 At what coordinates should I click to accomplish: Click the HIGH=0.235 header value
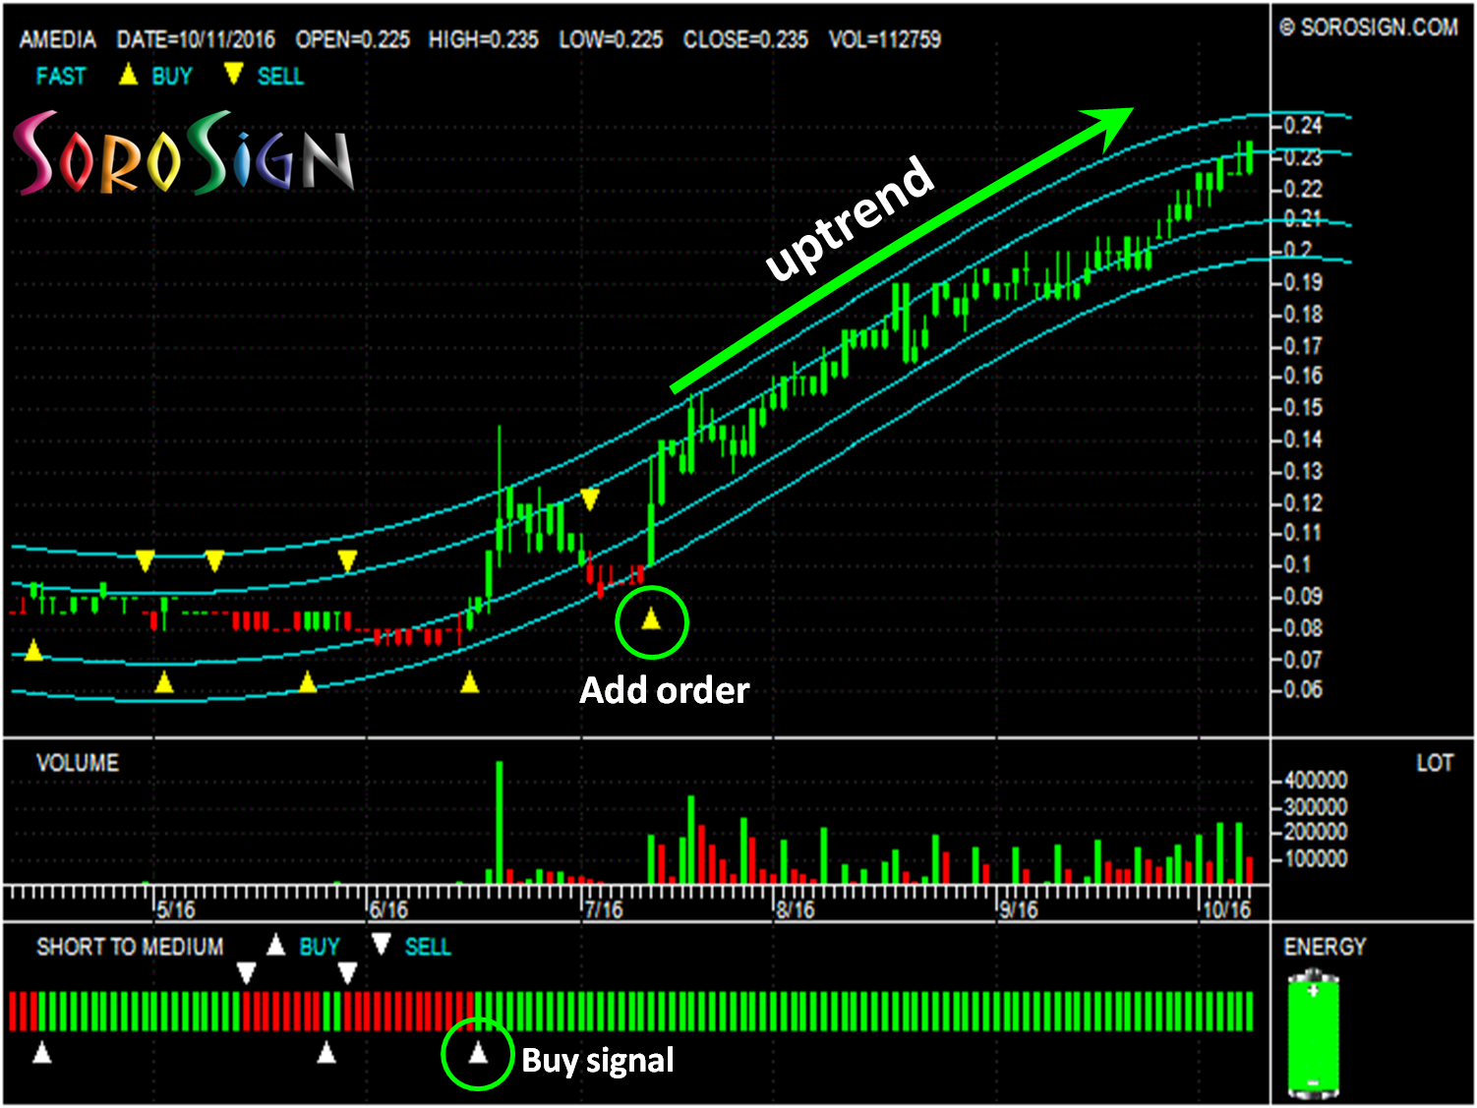[484, 40]
